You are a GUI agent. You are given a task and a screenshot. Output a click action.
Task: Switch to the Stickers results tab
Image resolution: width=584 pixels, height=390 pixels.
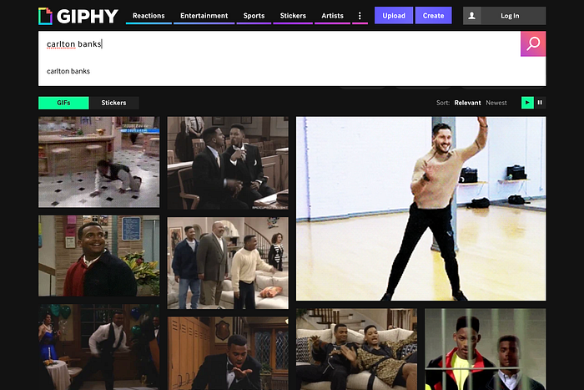point(114,103)
